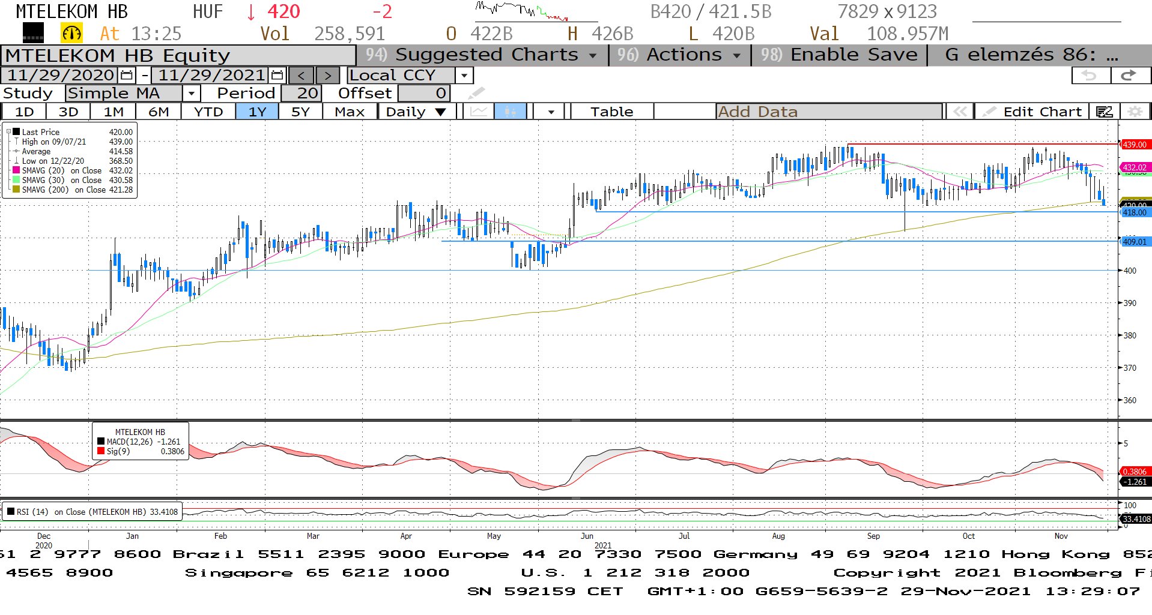Click the 0.3806 signal axis value
The width and height of the screenshot is (1152, 615).
[x=1135, y=472]
